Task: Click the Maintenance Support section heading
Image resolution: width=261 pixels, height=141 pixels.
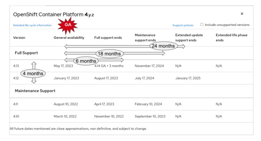Action: [x=34, y=90]
